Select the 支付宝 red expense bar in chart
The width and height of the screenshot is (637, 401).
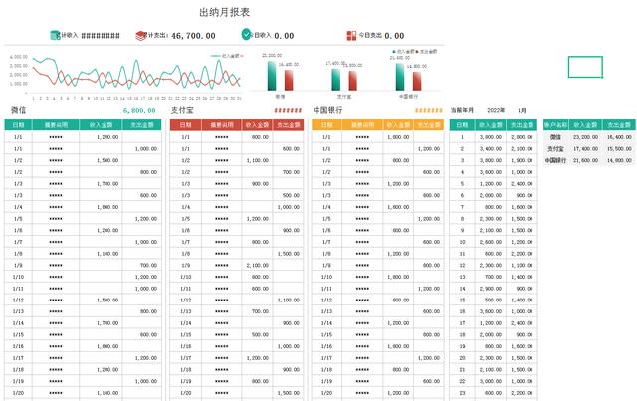point(353,81)
